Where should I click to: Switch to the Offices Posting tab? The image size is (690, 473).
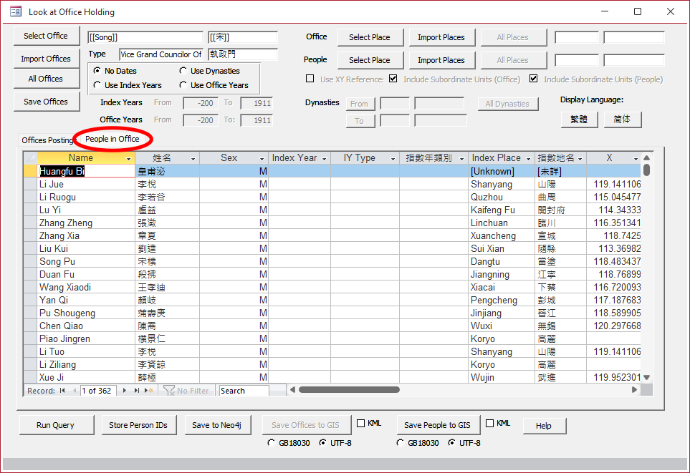point(47,140)
